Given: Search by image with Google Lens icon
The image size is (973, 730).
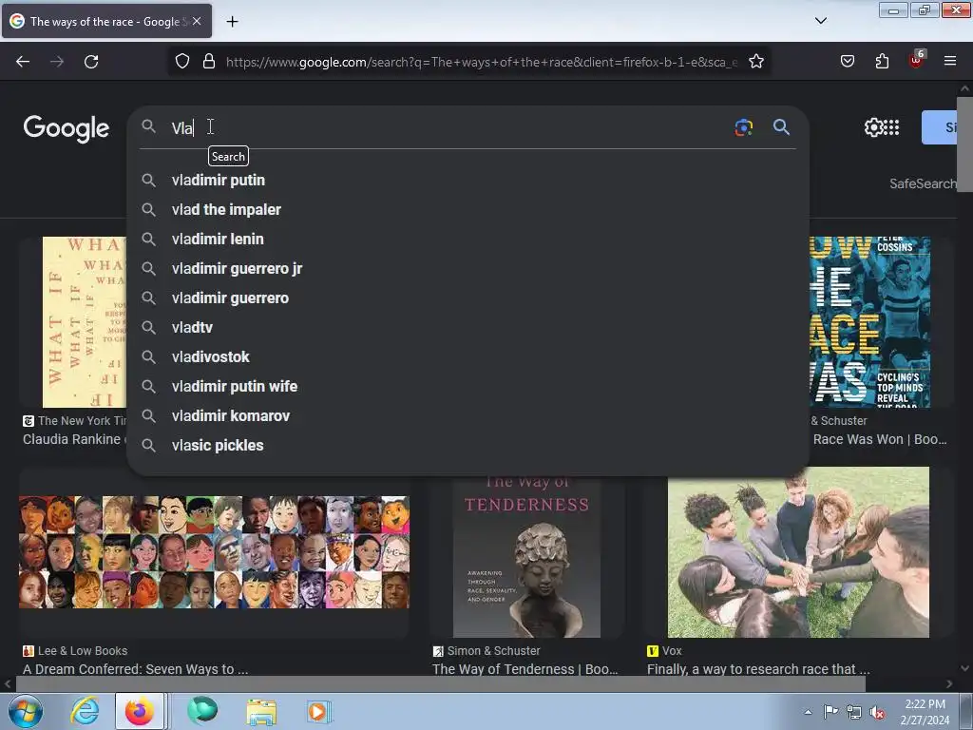Looking at the screenshot, I should tap(743, 127).
